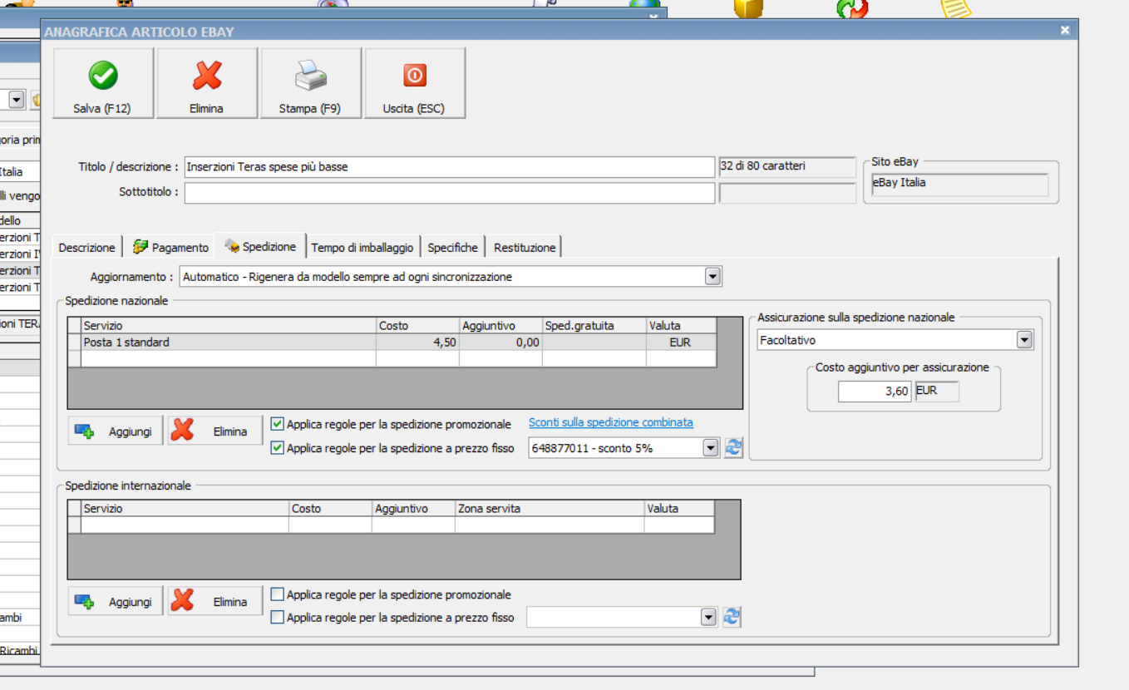Select the Posta 1 standard service cell

[229, 343]
